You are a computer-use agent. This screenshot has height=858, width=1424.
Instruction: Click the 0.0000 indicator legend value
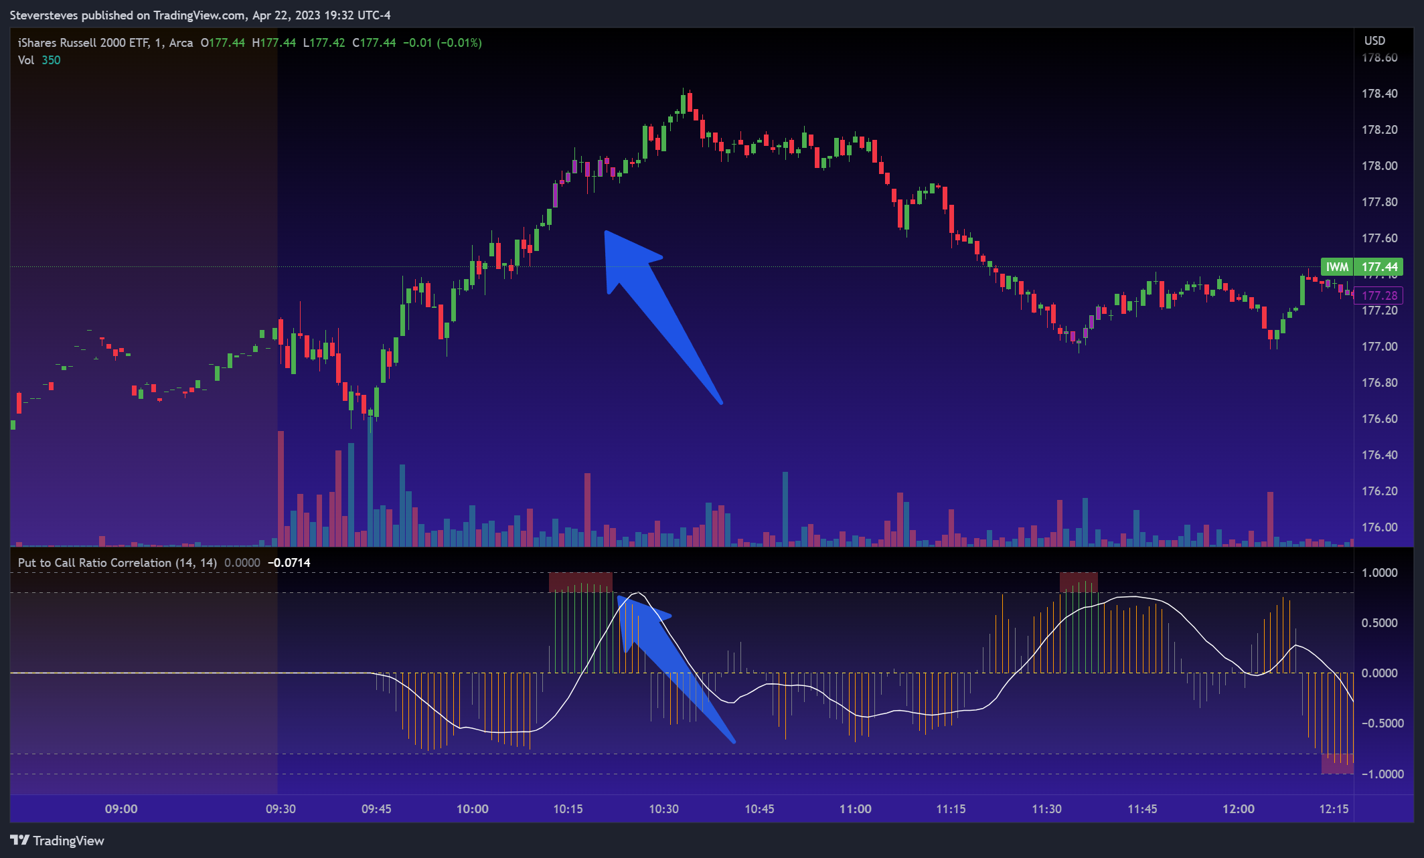click(242, 563)
